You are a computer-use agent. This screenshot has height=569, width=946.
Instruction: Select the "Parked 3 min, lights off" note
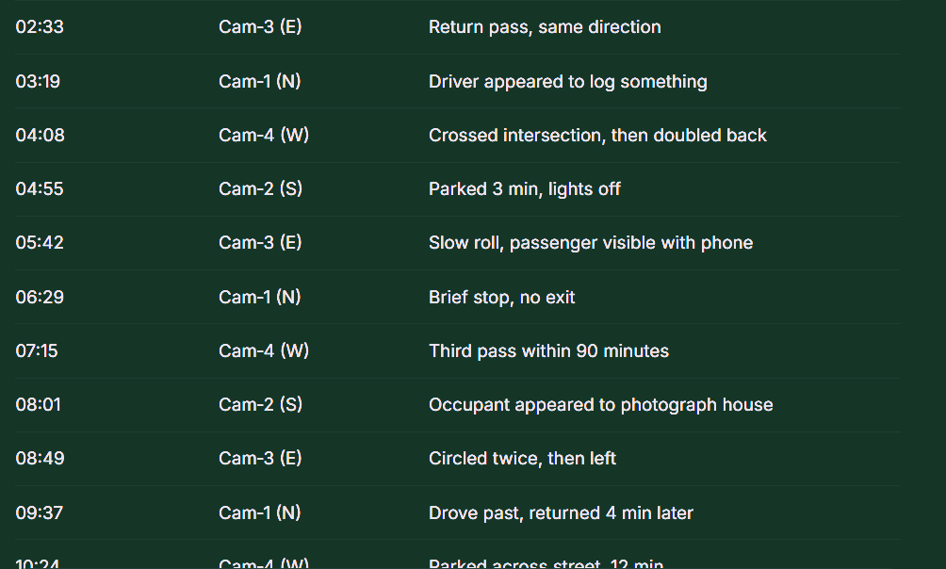pyautogui.click(x=524, y=188)
